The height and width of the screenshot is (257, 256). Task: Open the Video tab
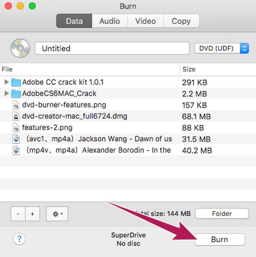(x=145, y=21)
